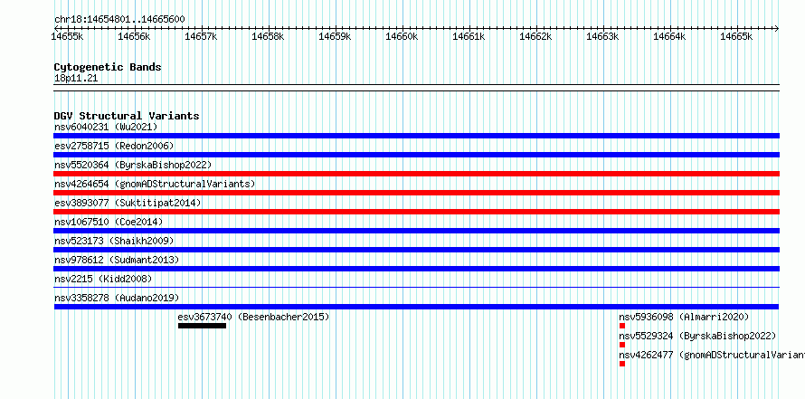Click the 14664k ruler mark
The image size is (805, 399).
pos(669,36)
